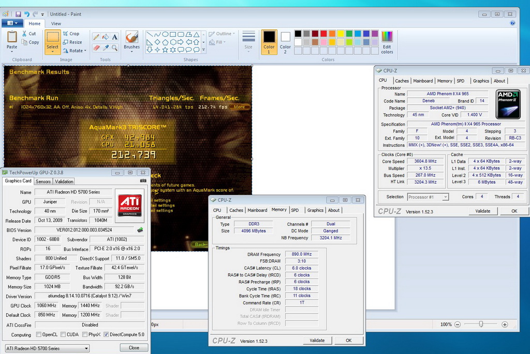Open Mainboard tab in the CPU-Z processor window
Image resolution: width=530 pixels, height=354 pixels.
click(423, 81)
